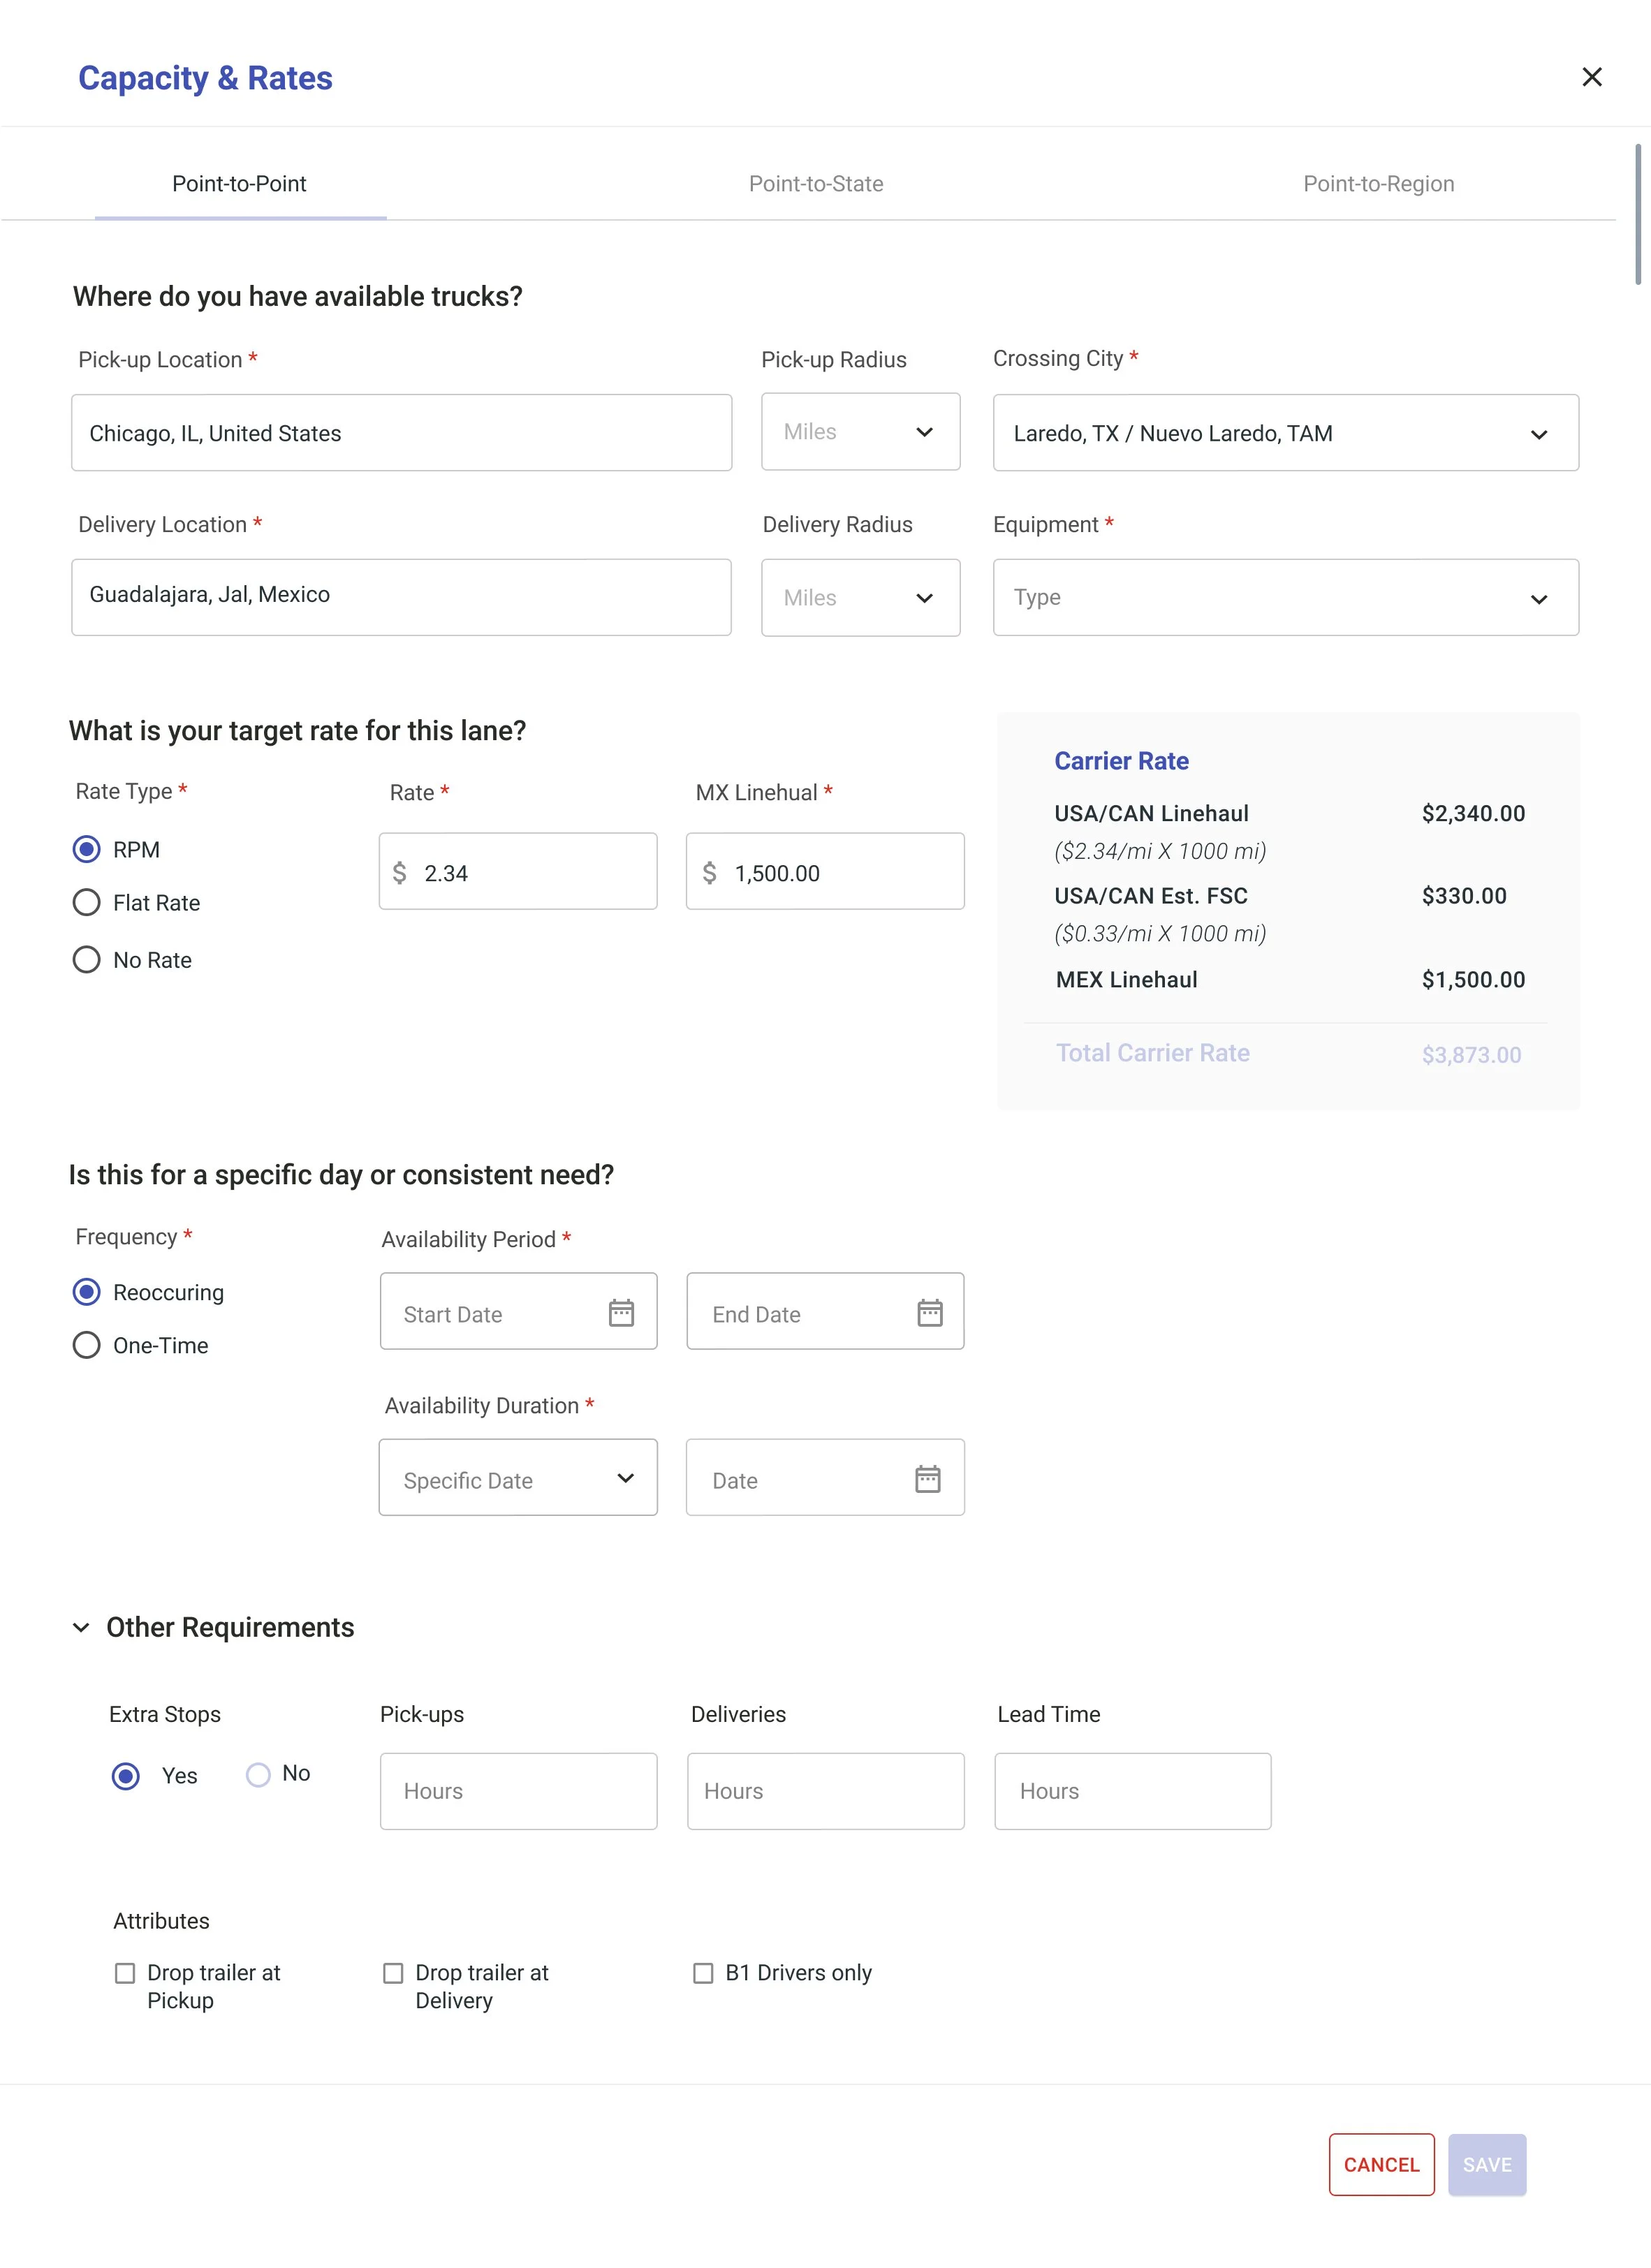The height and width of the screenshot is (2268, 1651).
Task: Open the Delivery Radius Miles dropdown
Action: point(860,598)
